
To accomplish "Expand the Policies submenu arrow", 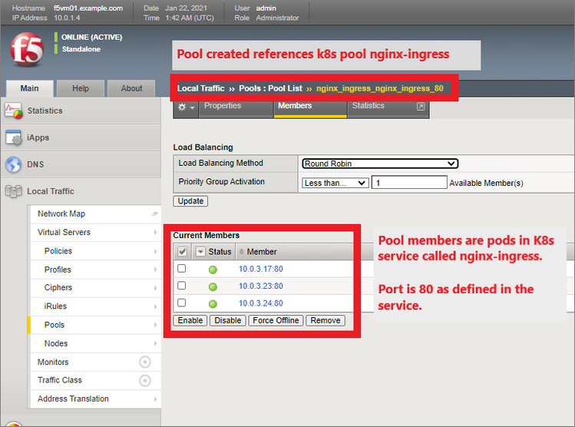I will 156,251.
